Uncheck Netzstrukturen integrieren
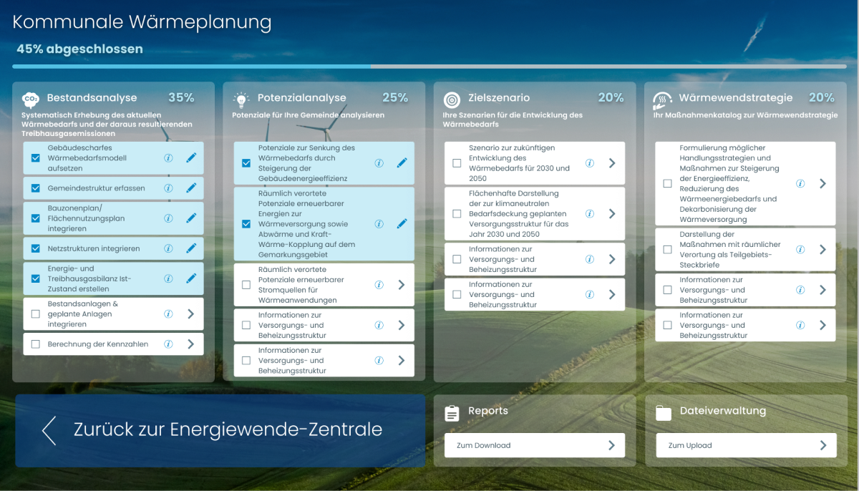 coord(36,248)
